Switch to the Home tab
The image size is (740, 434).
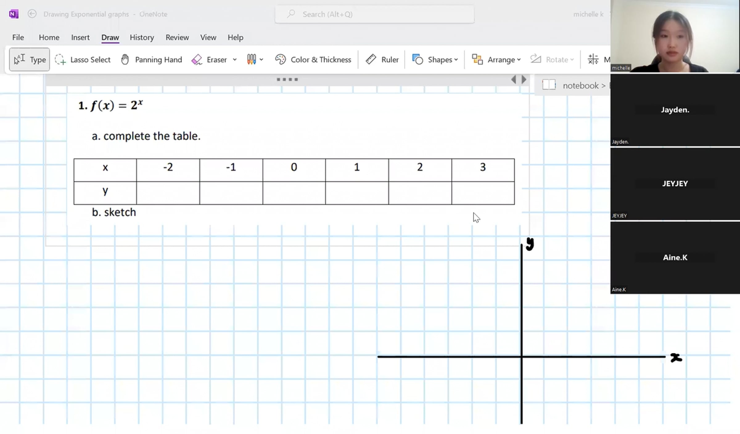pos(49,37)
